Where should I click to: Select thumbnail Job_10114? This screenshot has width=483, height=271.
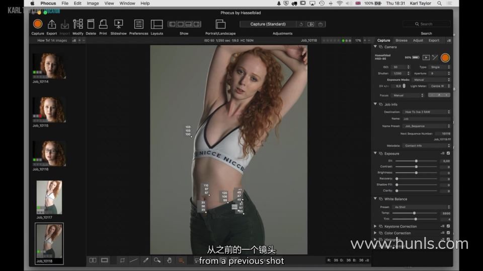tap(49, 66)
